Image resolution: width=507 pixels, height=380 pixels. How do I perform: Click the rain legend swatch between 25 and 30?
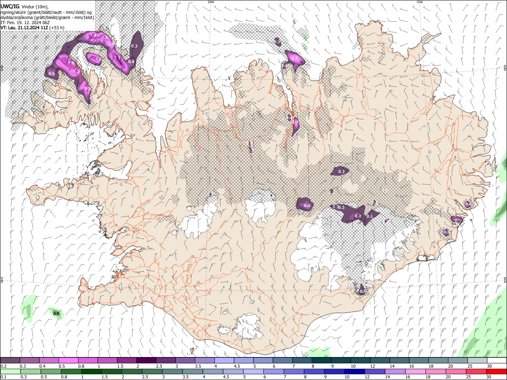(477, 371)
